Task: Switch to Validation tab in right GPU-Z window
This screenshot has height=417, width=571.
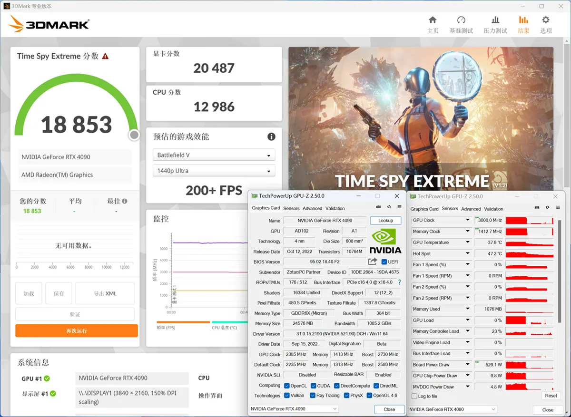Action: click(x=493, y=209)
